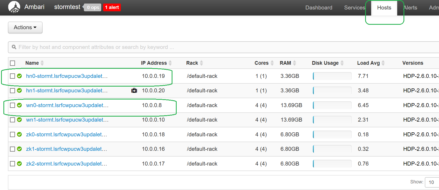Sort hosts by the Name column arrows
The width and height of the screenshot is (439, 190).
tap(42, 63)
